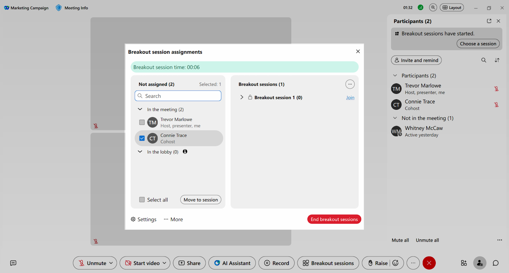Sort the participants list
The height and width of the screenshot is (273, 509).
(x=497, y=60)
